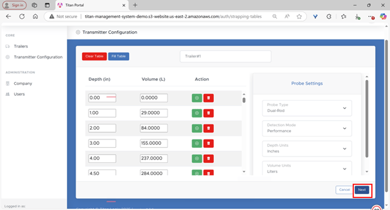The width and height of the screenshot is (390, 210).
Task: Open the browser downloads icon
Action: tap(358, 16)
